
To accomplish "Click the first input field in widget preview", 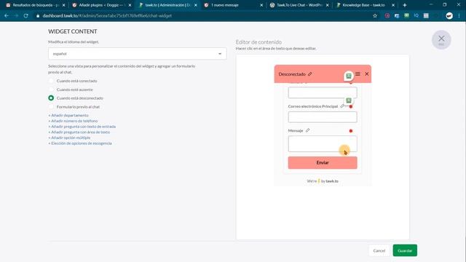I will pos(323,92).
